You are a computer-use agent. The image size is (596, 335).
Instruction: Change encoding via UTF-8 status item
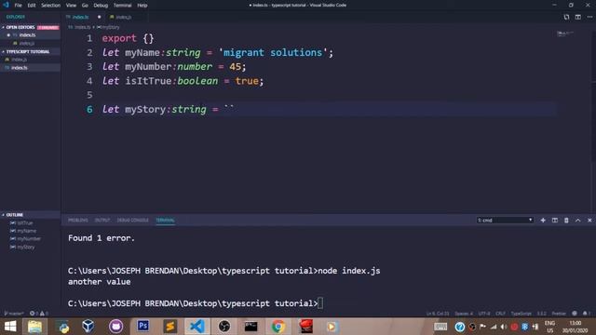click(484, 314)
